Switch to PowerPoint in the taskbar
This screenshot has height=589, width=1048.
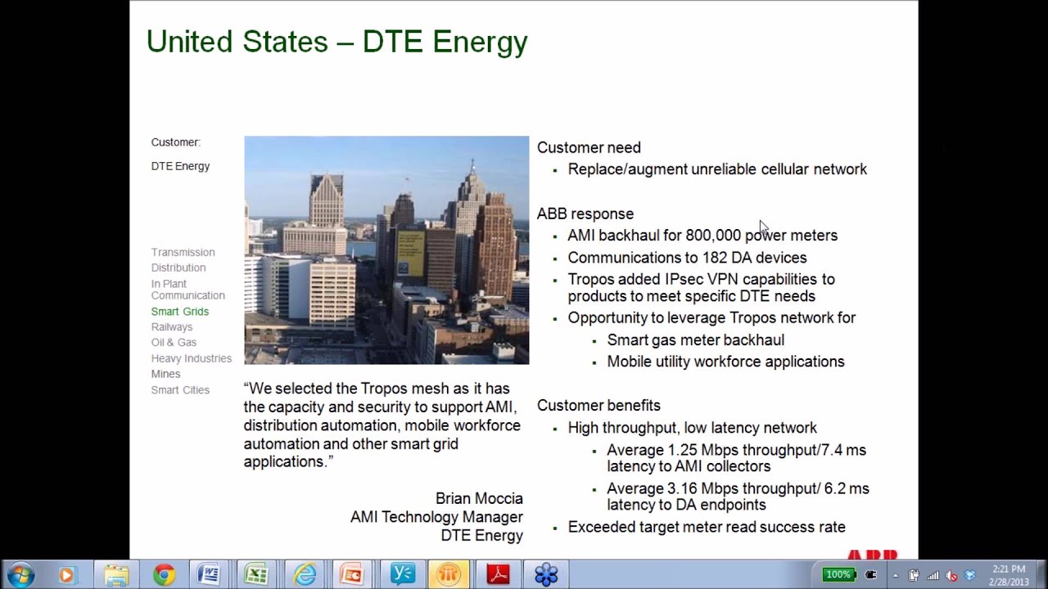(x=352, y=575)
